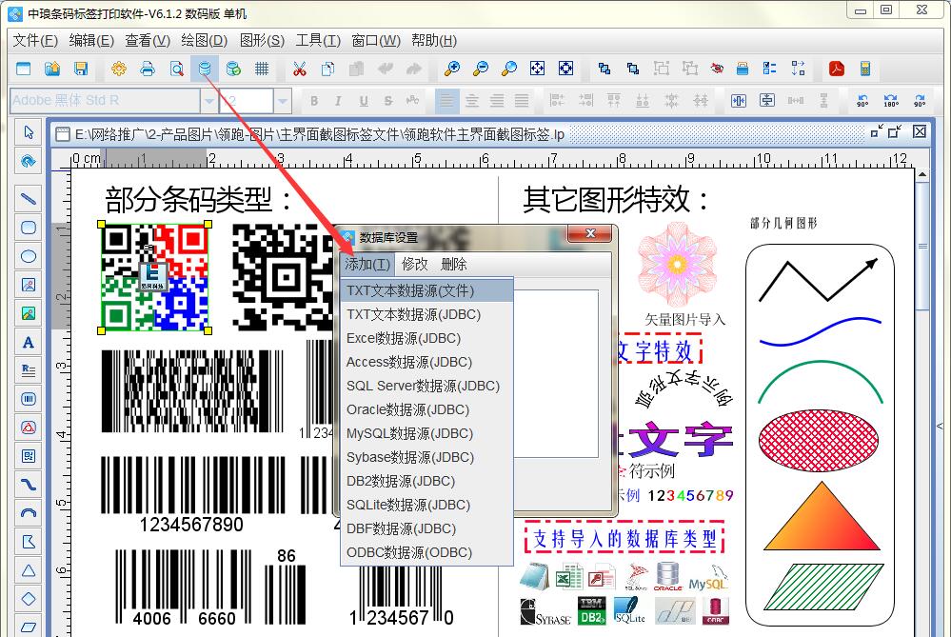The width and height of the screenshot is (951, 637).
Task: Open the 图形(S) menu
Action: [x=262, y=41]
